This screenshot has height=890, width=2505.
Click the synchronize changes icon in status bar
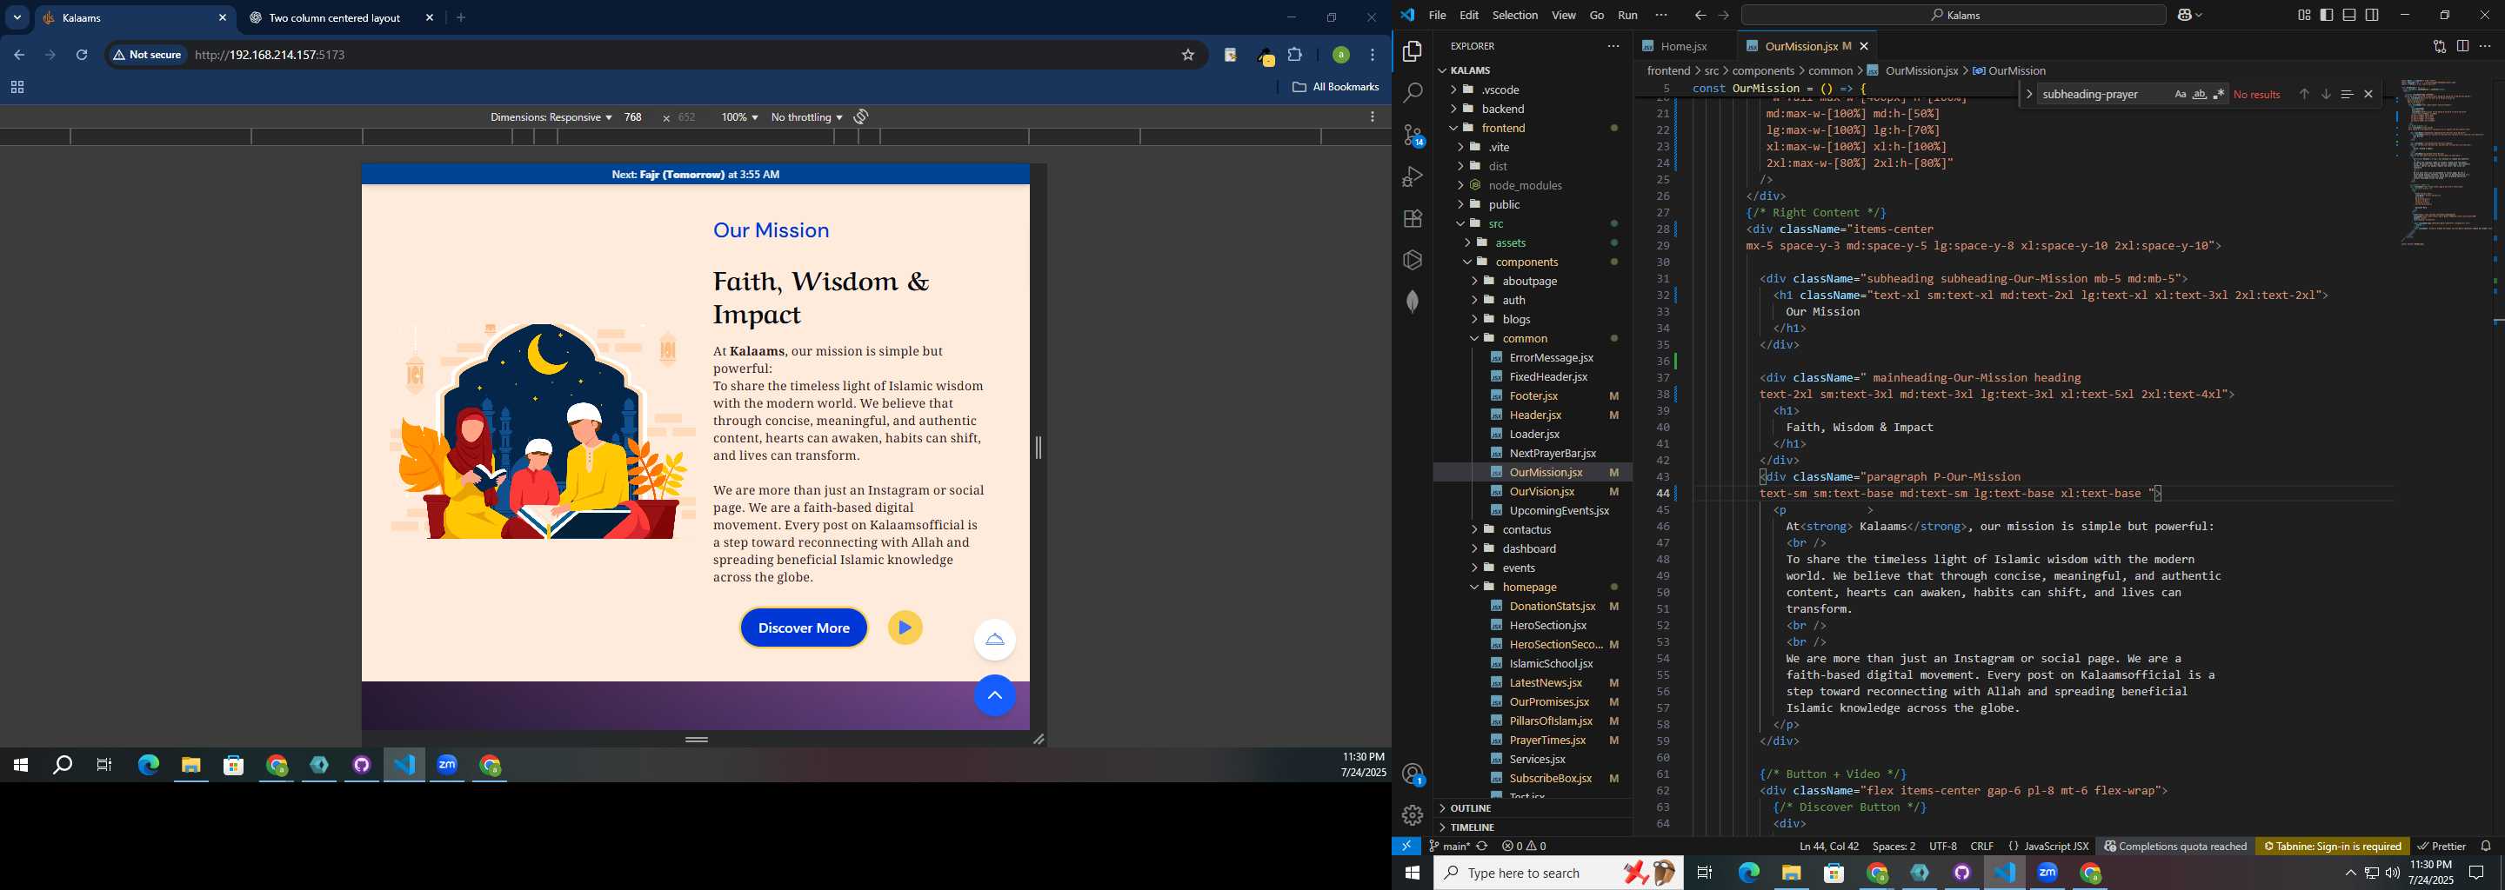point(1482,847)
